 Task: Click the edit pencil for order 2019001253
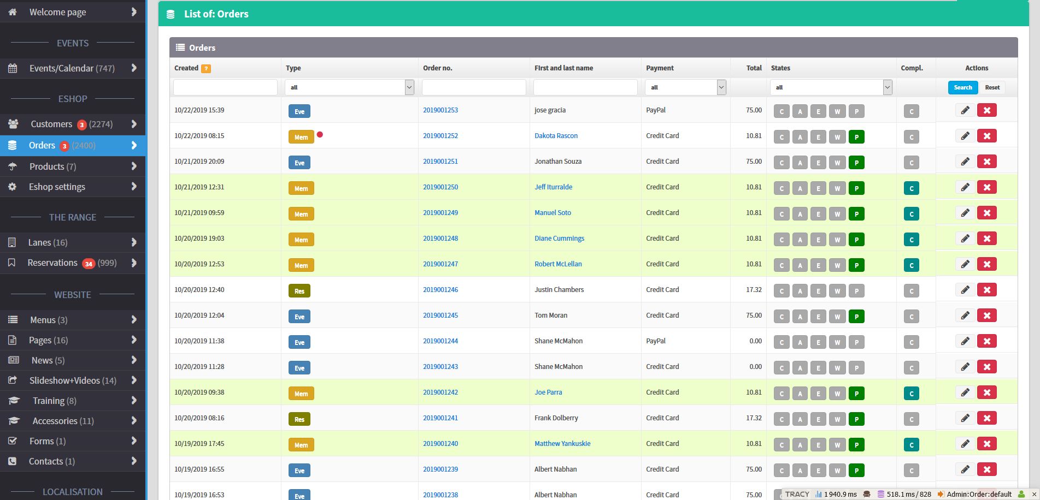pos(965,110)
